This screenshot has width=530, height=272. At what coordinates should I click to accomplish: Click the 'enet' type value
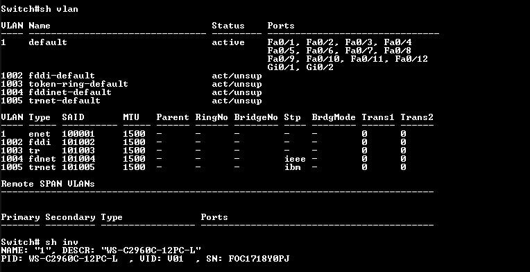pos(40,134)
